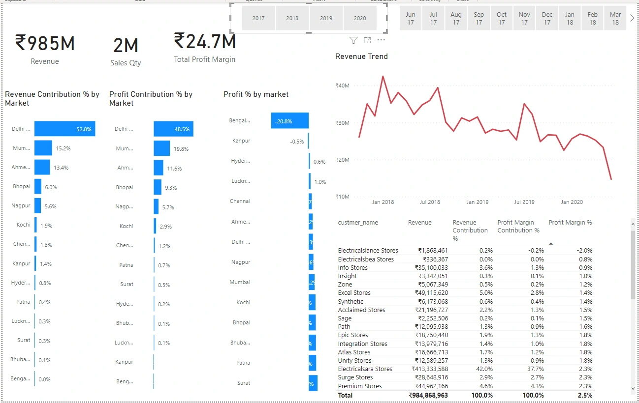Click the Excel Stores row
Viewport: 639px width, 403px height.
tap(465, 292)
